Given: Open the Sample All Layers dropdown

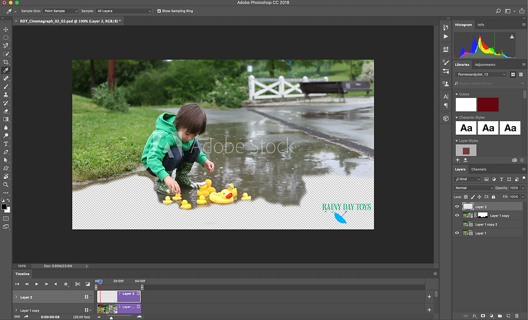Looking at the screenshot, I should [x=124, y=11].
